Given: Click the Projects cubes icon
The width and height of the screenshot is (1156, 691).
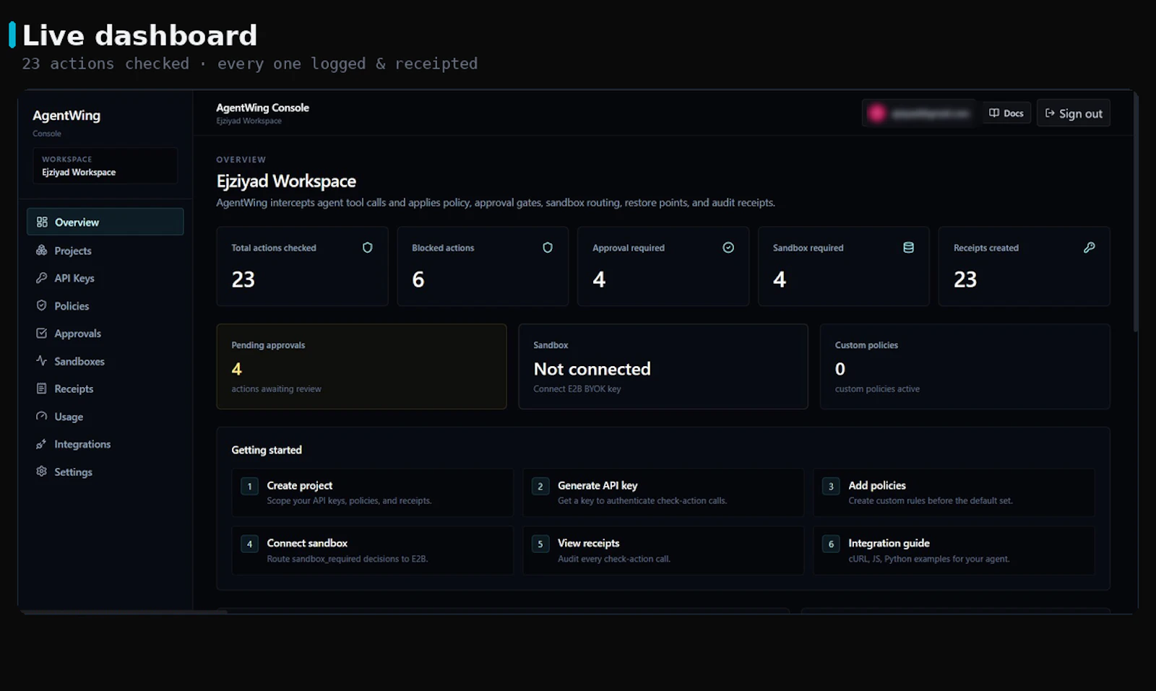Looking at the screenshot, I should click(x=42, y=250).
